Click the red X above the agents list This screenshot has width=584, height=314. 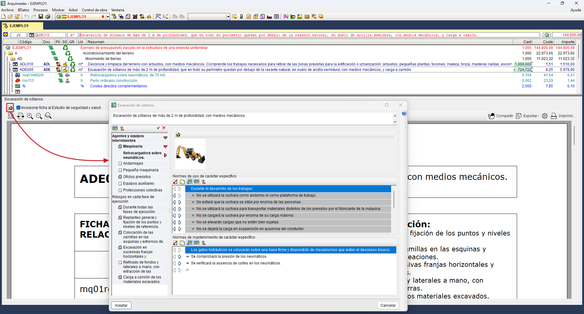click(164, 128)
